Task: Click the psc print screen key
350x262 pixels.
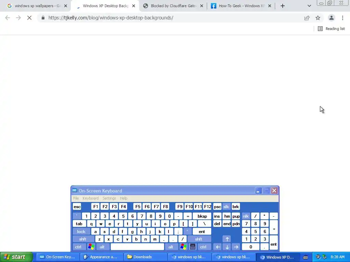Action: click(217, 207)
